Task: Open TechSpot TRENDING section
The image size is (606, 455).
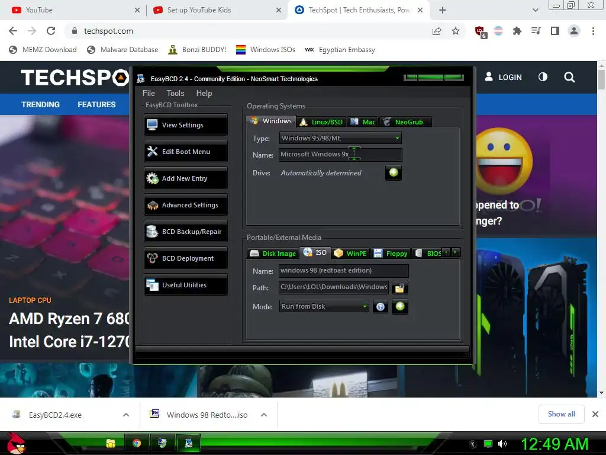Action: 41,104
